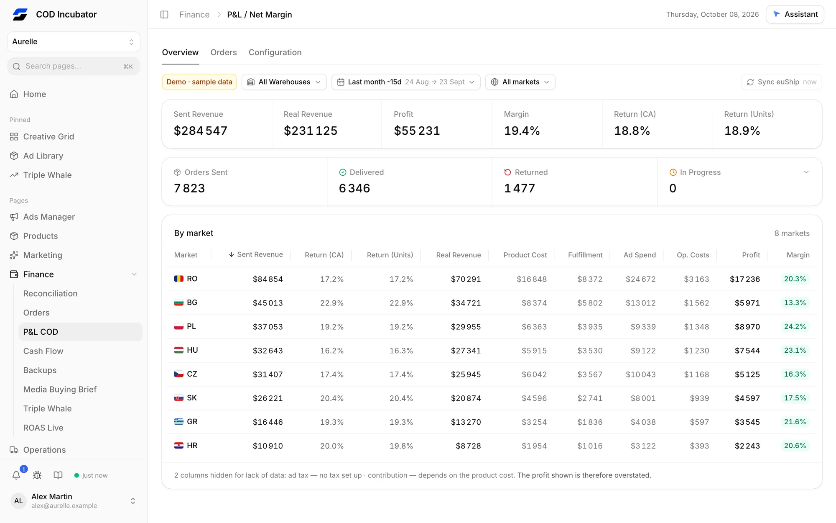Open the notifications bell icon
The width and height of the screenshot is (836, 523).
click(x=16, y=475)
